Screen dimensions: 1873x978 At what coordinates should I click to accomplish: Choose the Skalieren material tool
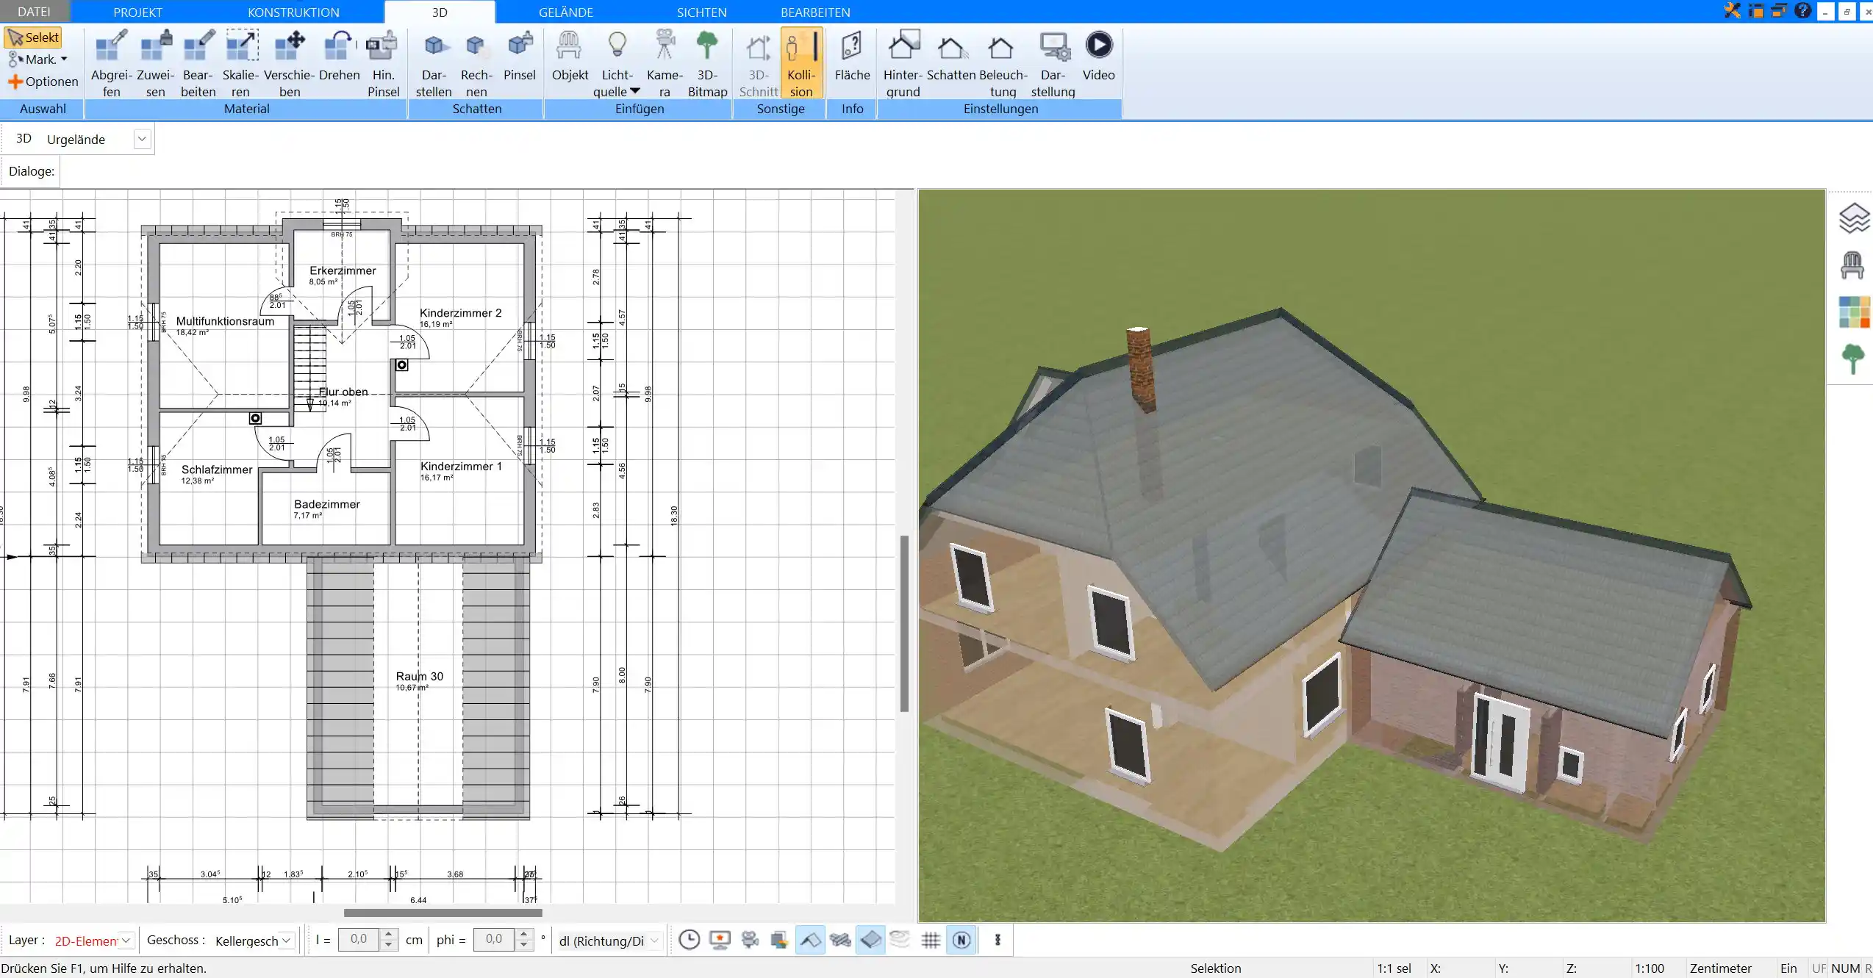(x=241, y=63)
